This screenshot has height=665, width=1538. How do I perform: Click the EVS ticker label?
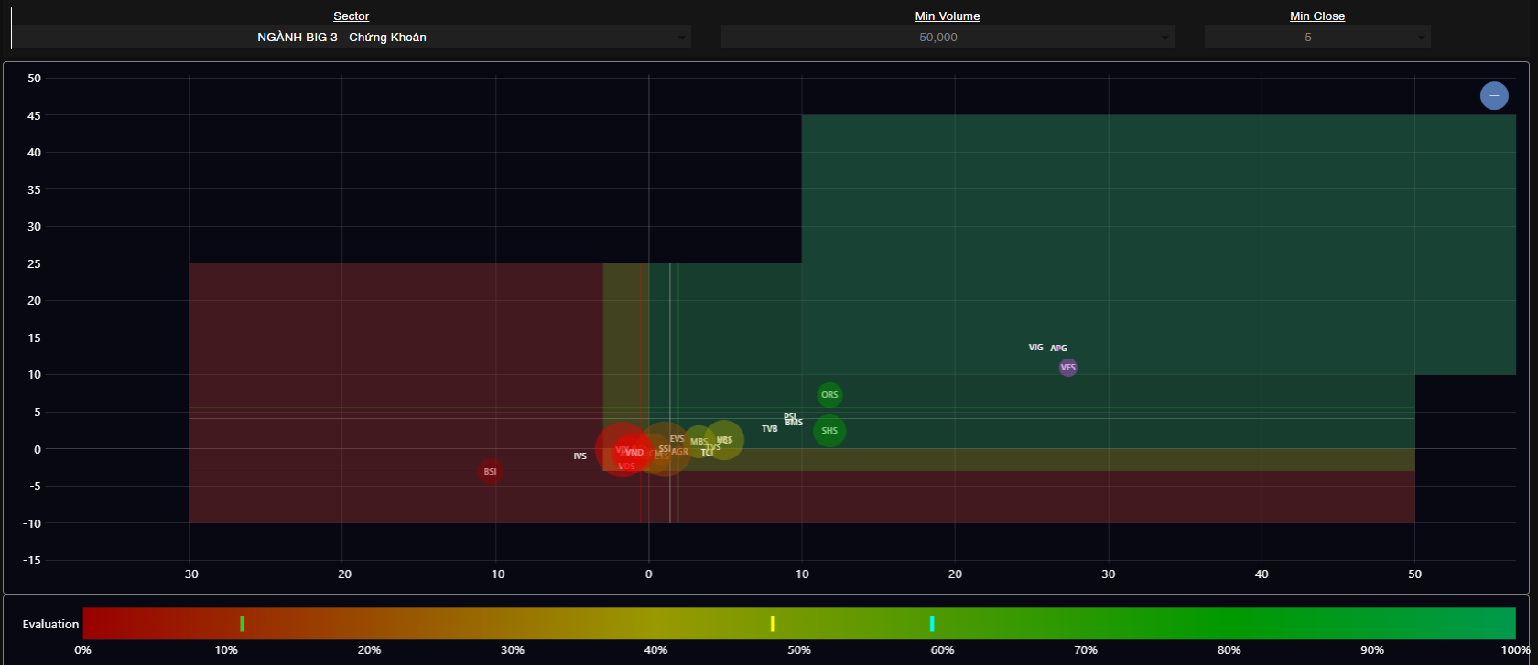click(x=677, y=439)
